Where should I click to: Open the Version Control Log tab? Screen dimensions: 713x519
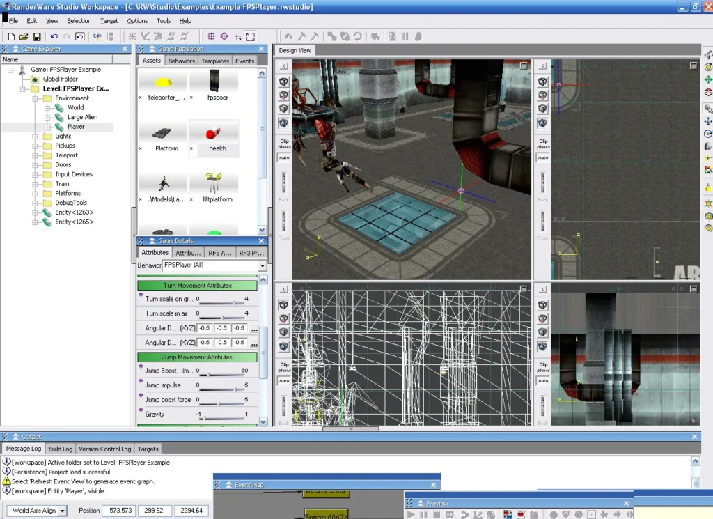pyautogui.click(x=105, y=449)
